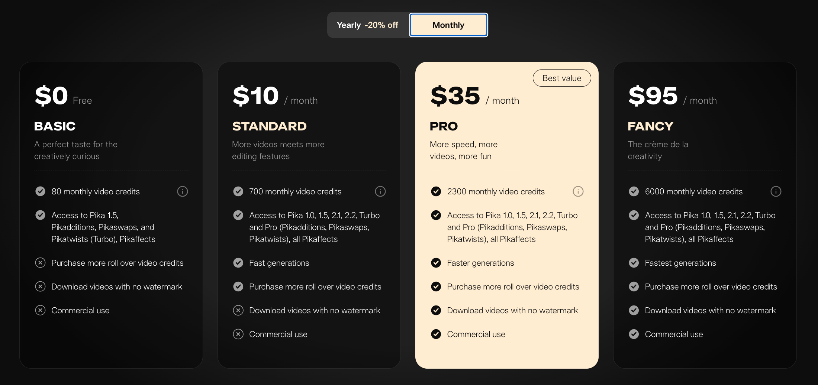The image size is (818, 385).
Task: Click the $95 / month price
Action: click(x=672, y=96)
